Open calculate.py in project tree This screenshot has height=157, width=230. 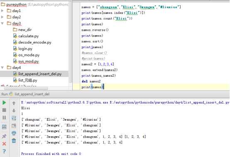pyautogui.click(x=29, y=36)
